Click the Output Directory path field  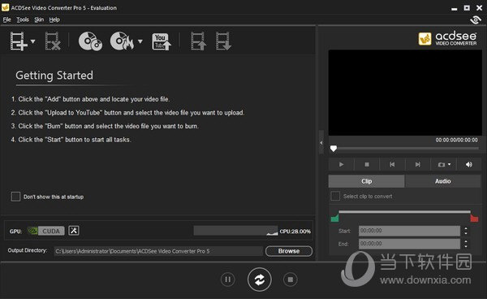coord(158,251)
